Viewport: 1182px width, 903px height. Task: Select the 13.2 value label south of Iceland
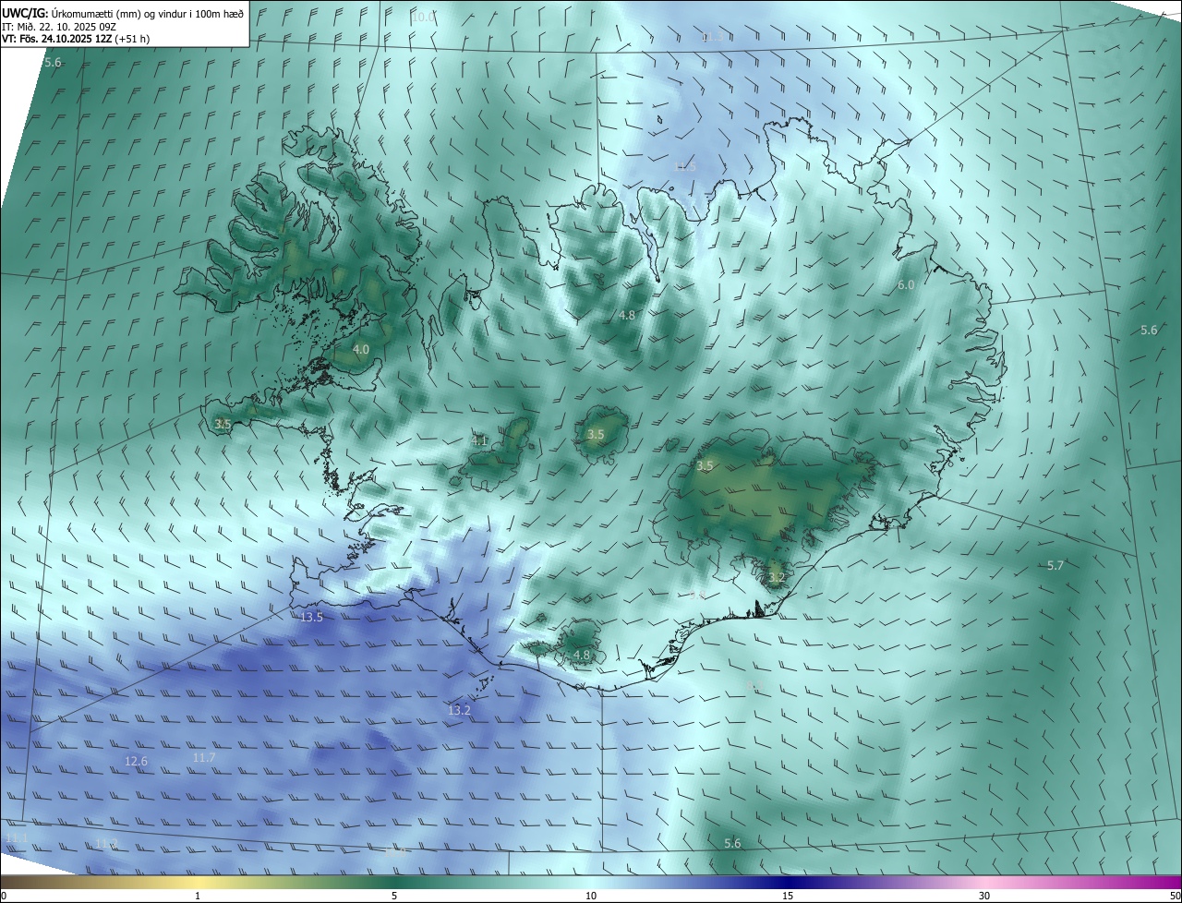click(x=459, y=710)
